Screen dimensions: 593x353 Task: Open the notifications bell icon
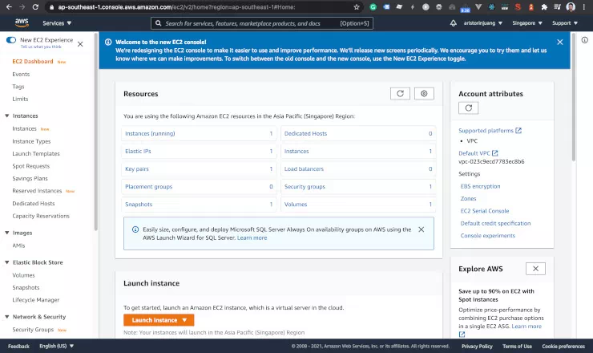453,23
